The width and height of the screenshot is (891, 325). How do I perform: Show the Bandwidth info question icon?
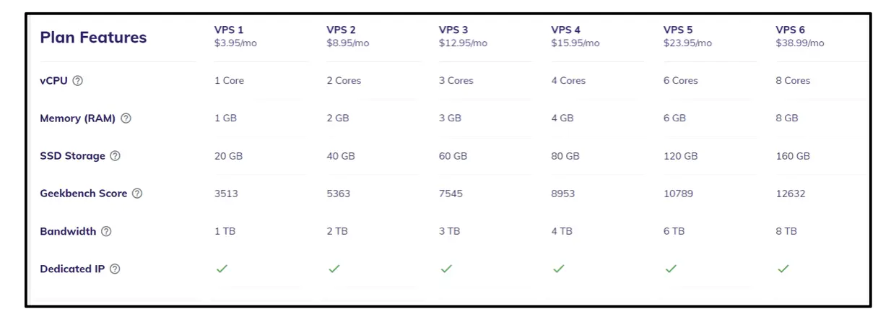106,232
